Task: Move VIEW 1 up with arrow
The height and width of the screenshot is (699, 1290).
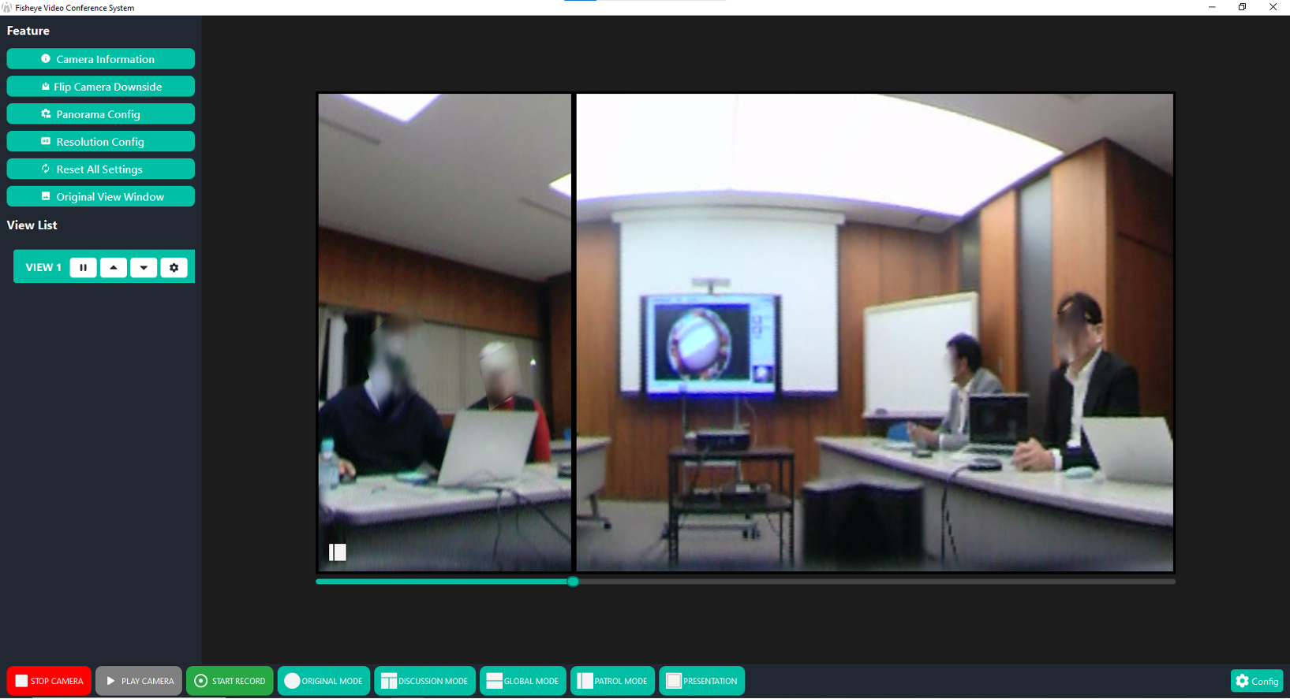Action: [114, 268]
